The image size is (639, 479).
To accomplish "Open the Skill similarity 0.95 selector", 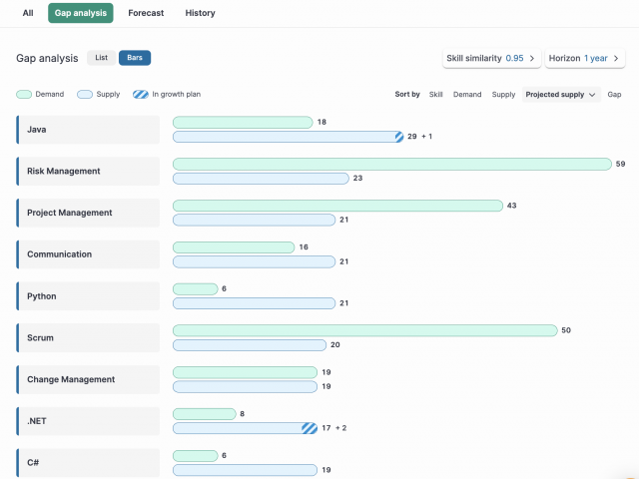I will (x=492, y=58).
